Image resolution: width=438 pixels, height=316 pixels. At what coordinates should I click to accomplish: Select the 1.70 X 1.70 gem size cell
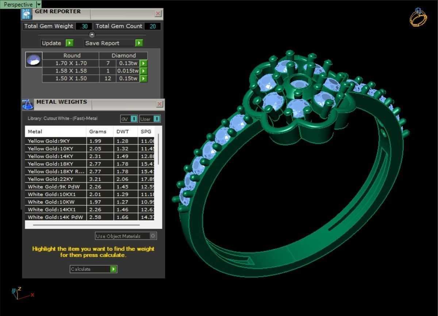click(71, 63)
